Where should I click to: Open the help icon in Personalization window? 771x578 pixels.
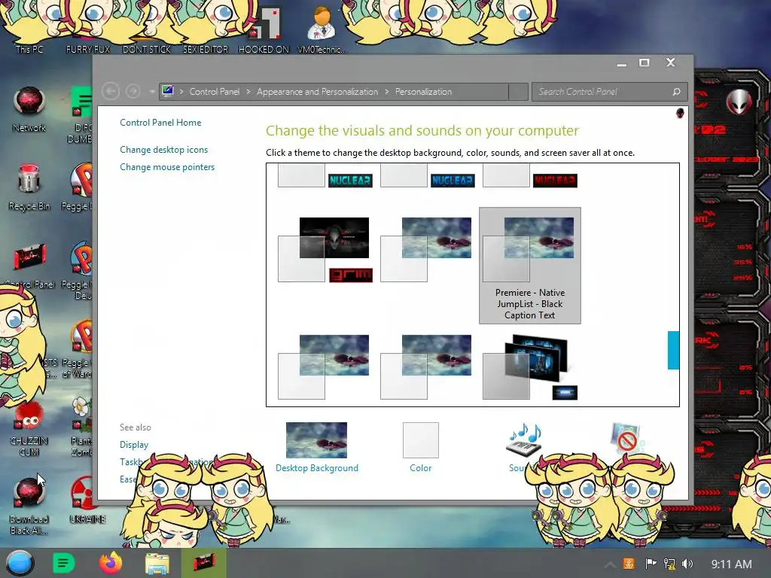(x=680, y=113)
